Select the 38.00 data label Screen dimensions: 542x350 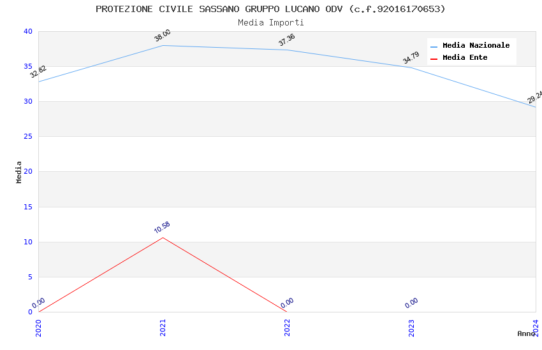pos(163,36)
